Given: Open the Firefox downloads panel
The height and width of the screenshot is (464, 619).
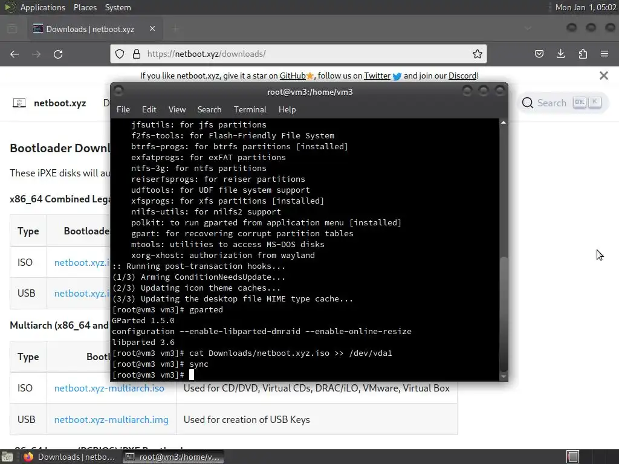Looking at the screenshot, I should [x=560, y=54].
